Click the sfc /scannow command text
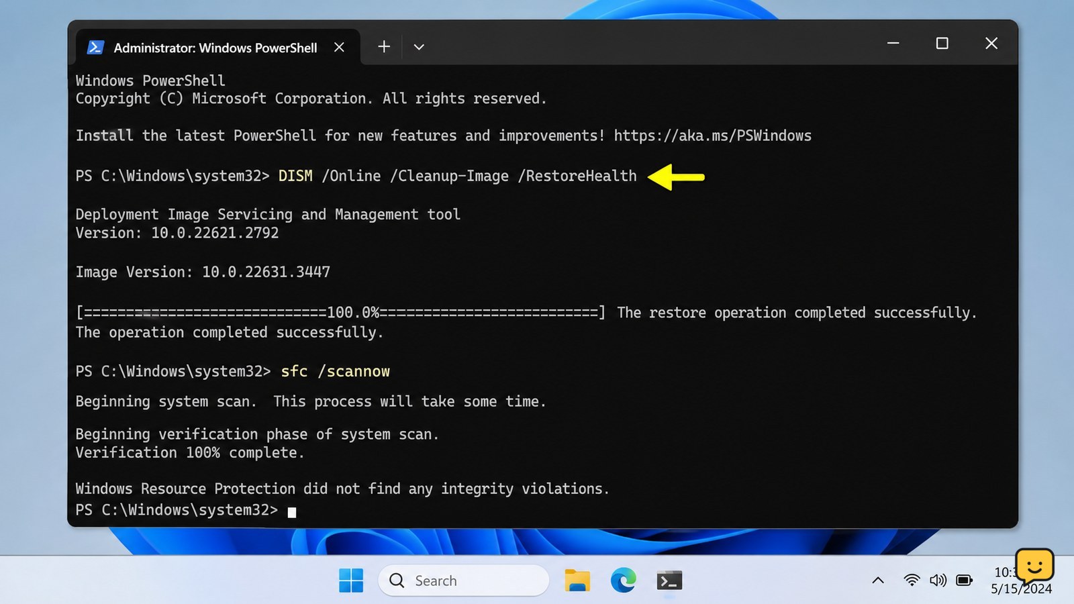1074x604 pixels. click(335, 371)
